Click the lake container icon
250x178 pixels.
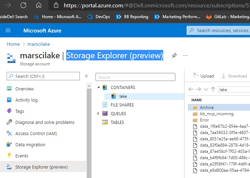[x=114, y=96]
